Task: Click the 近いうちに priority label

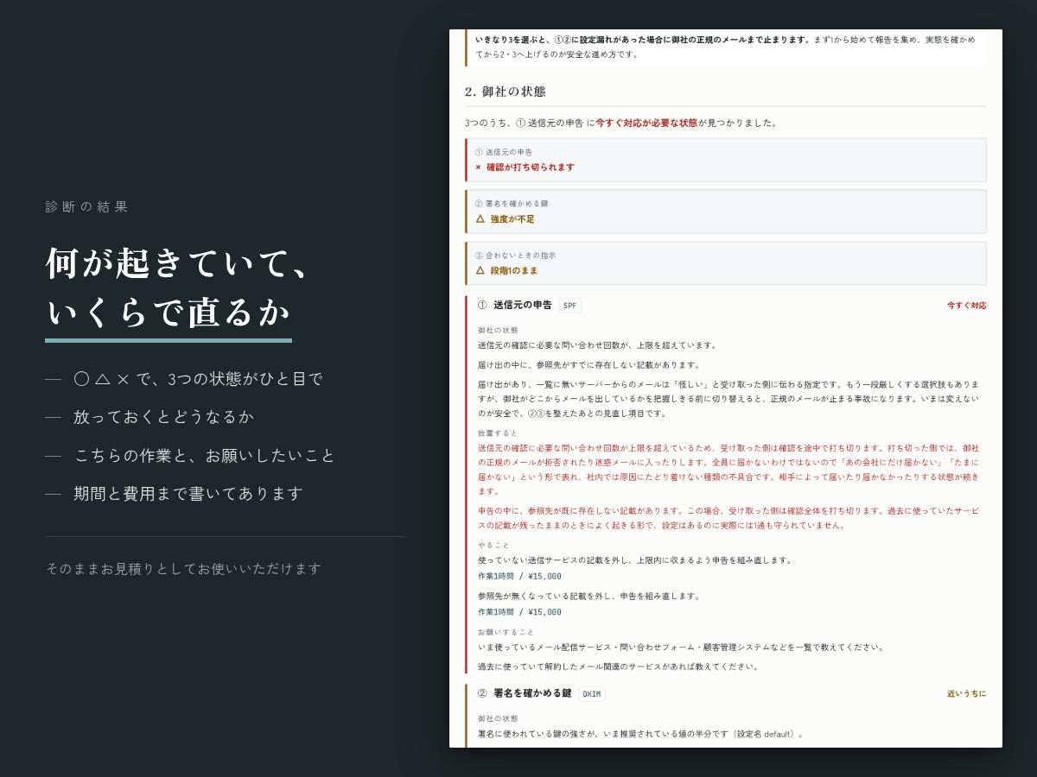Action: (966, 694)
